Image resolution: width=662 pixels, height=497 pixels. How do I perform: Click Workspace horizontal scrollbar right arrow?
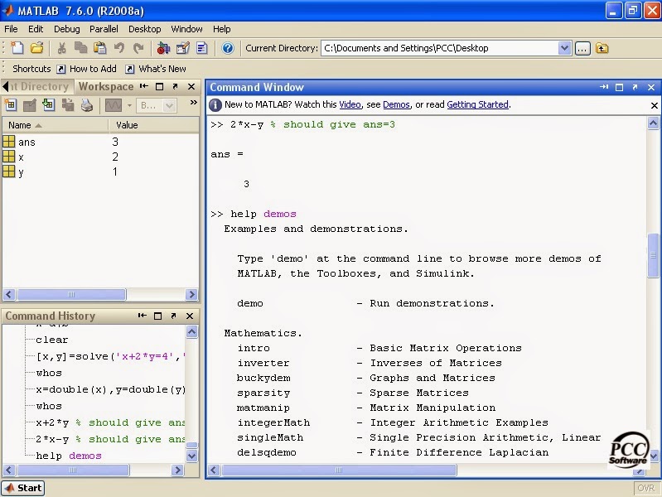click(191, 294)
